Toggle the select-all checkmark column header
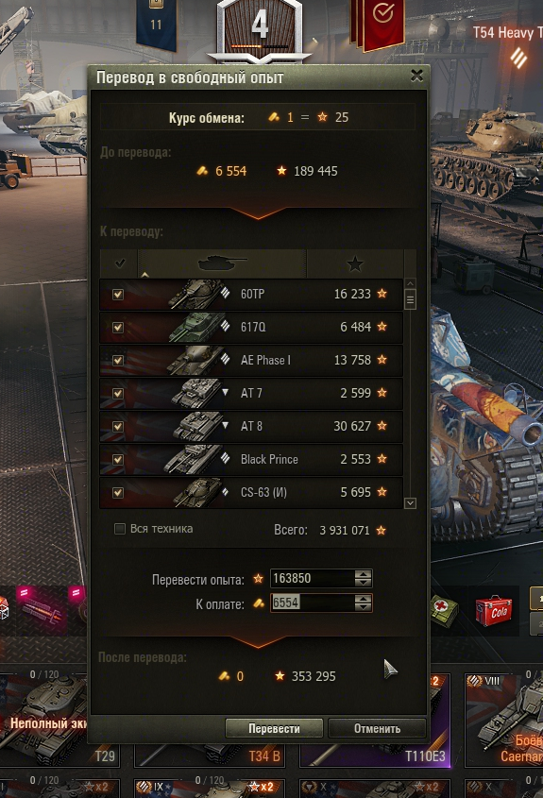Image resolution: width=543 pixels, height=798 pixels. [119, 263]
